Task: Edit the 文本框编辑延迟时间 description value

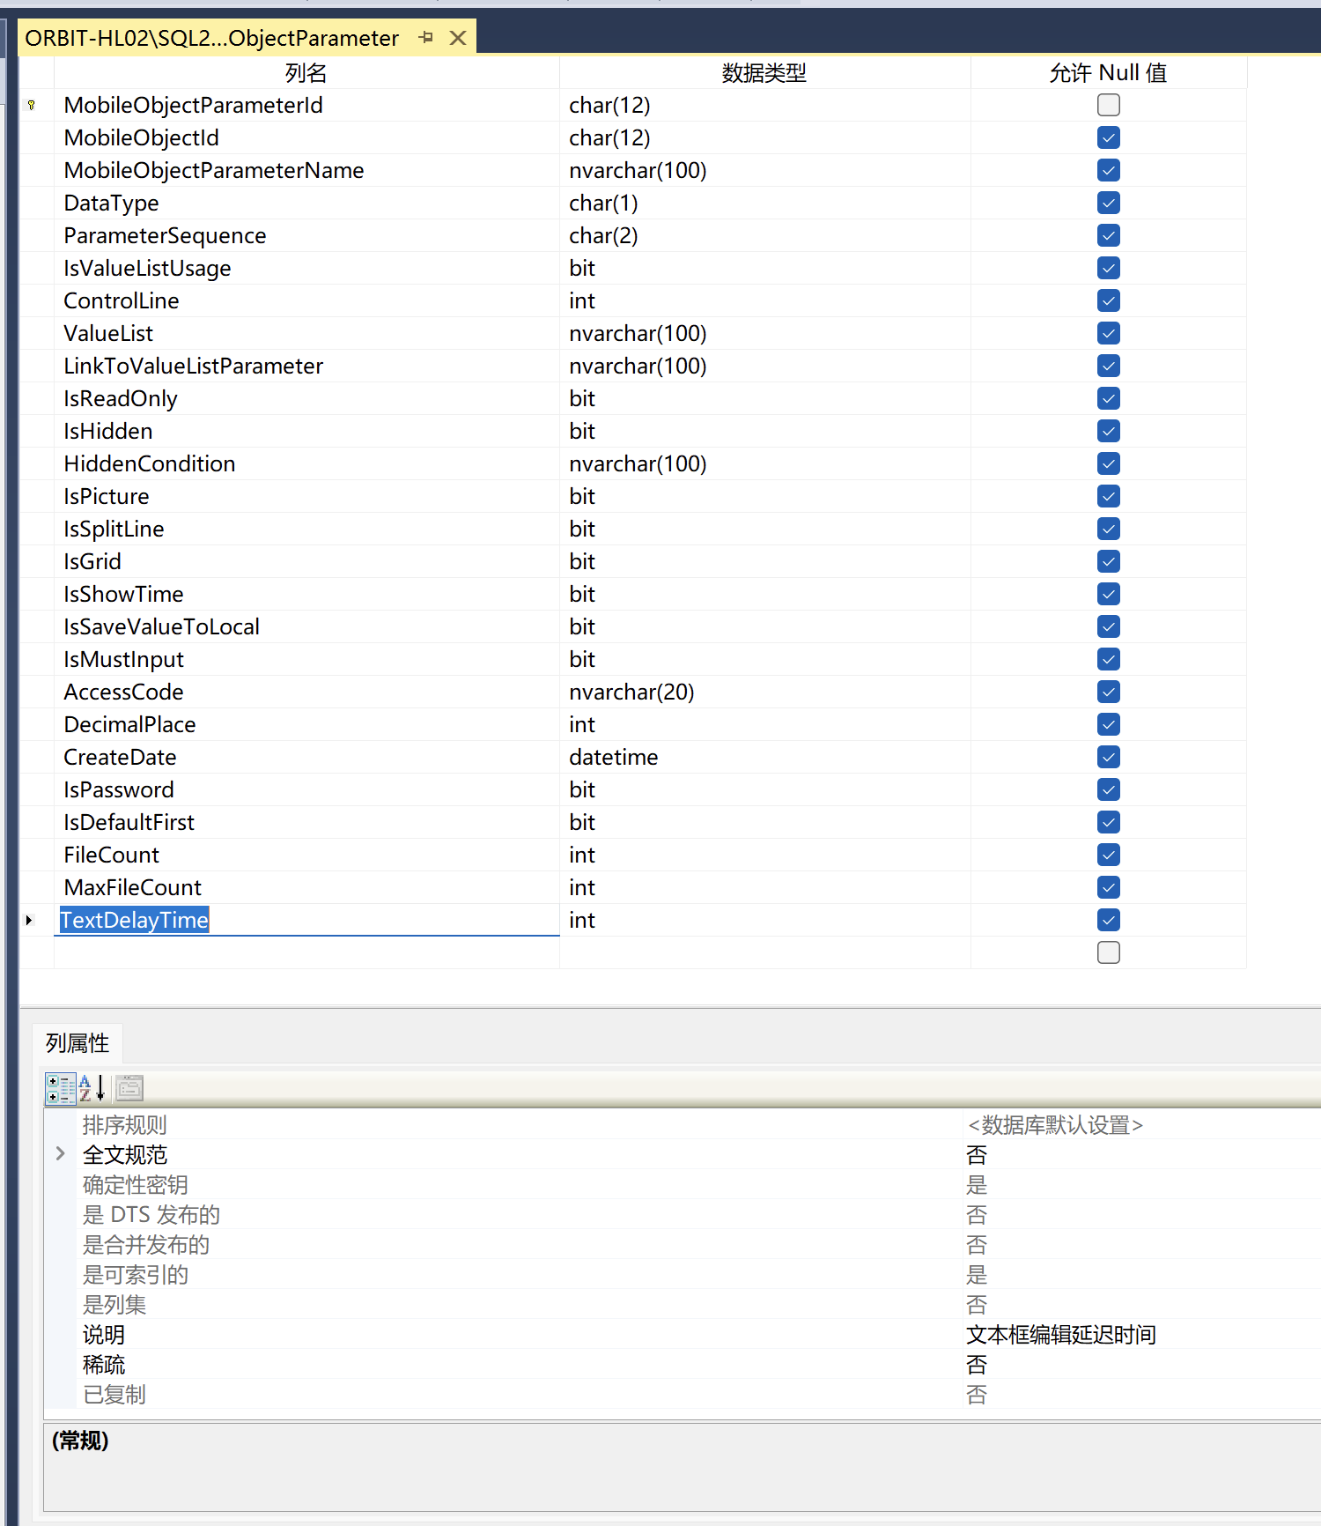Action: 1060,1335
